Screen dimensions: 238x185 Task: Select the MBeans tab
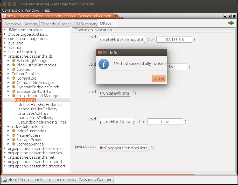pos(107,24)
